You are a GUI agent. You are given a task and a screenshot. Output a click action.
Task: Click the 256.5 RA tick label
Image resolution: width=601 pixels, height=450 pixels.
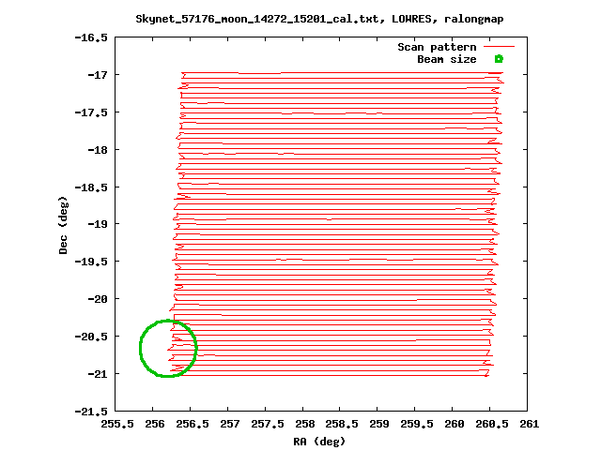192,424
